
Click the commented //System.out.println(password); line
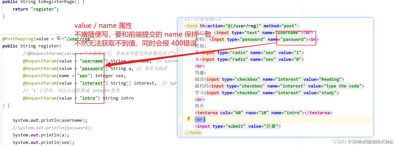pyautogui.click(x=52, y=128)
